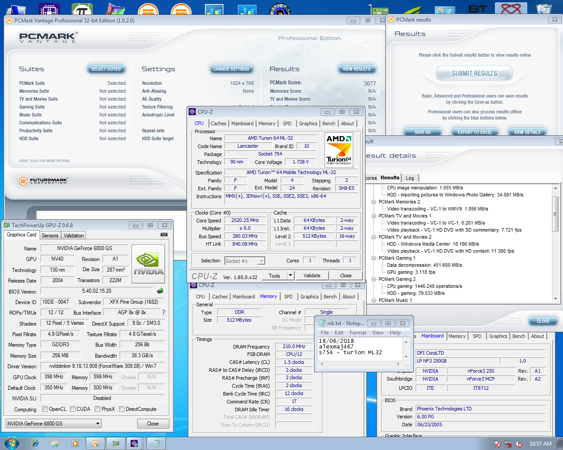Open the Windows Start menu orb
The image size is (563, 450).
pyautogui.click(x=11, y=443)
